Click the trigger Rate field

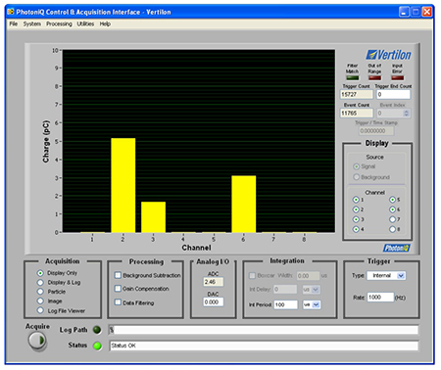[380, 298]
